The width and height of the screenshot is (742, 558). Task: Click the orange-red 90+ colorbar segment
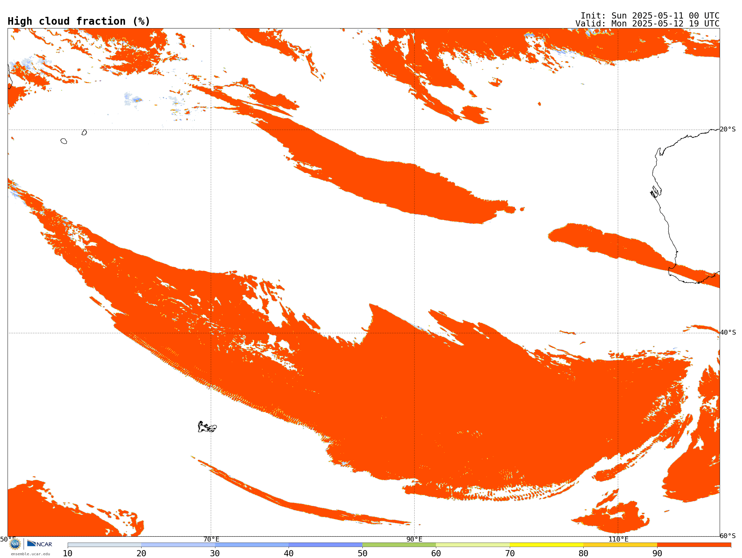(694, 545)
